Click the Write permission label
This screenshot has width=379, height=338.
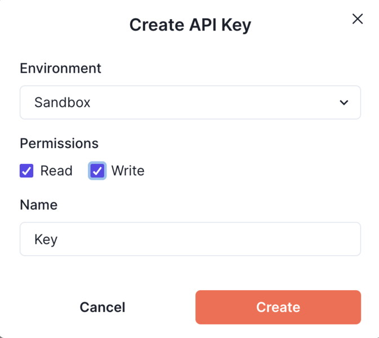tap(128, 171)
